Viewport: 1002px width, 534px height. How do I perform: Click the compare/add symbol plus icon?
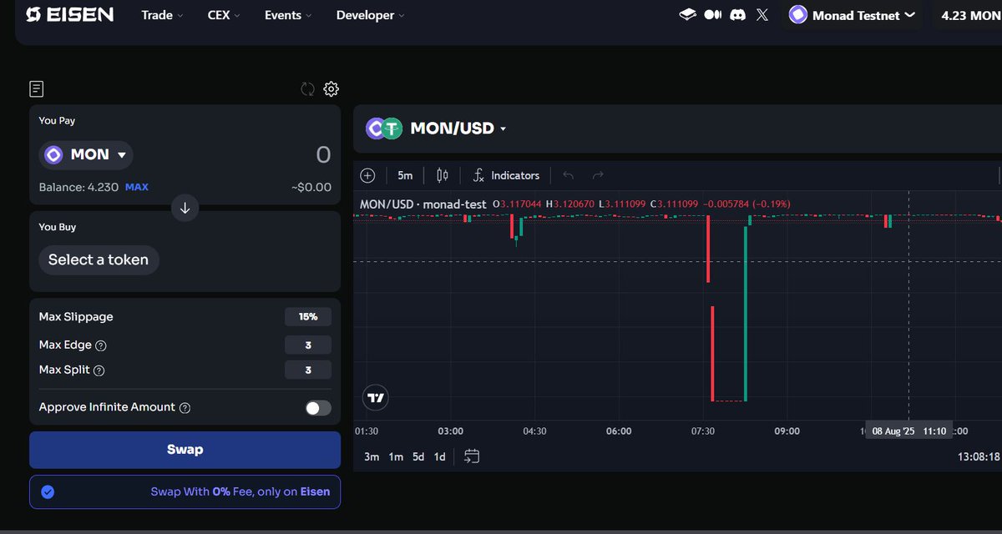[367, 175]
